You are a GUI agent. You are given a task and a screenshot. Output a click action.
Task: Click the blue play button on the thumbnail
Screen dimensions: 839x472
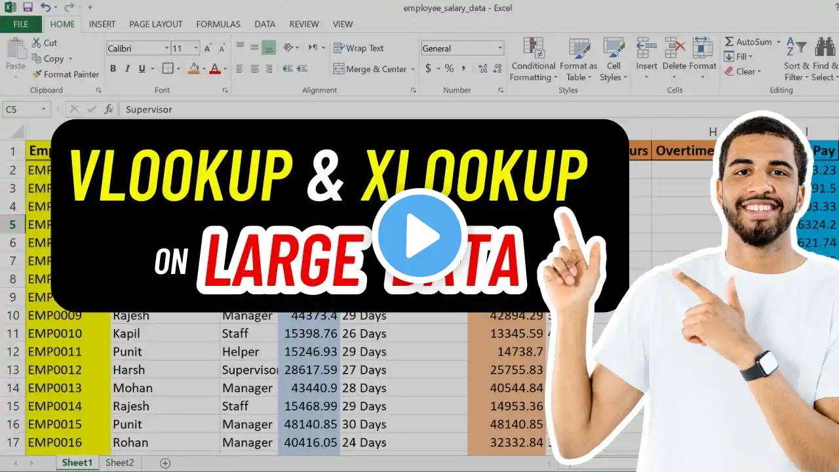[419, 236]
